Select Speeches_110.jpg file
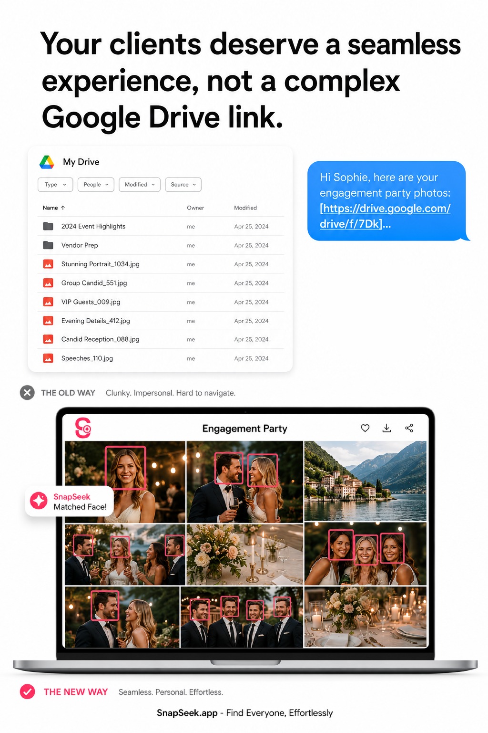The width and height of the screenshot is (488, 733). (161, 358)
